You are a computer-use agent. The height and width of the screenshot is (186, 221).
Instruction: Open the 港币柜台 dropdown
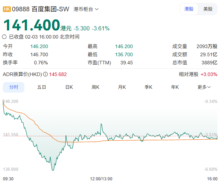pos(86,9)
